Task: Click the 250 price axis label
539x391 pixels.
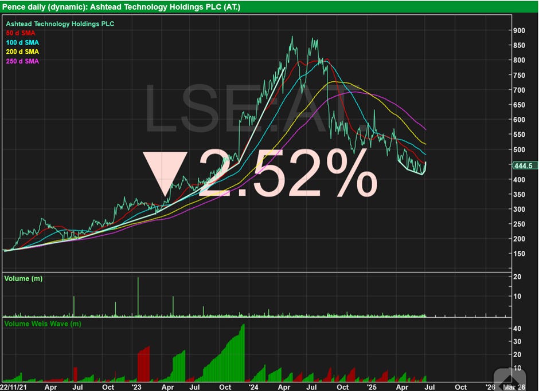Action: click(x=519, y=224)
